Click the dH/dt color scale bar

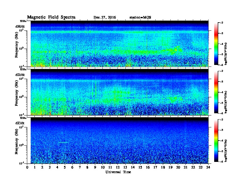click(x=216, y=44)
